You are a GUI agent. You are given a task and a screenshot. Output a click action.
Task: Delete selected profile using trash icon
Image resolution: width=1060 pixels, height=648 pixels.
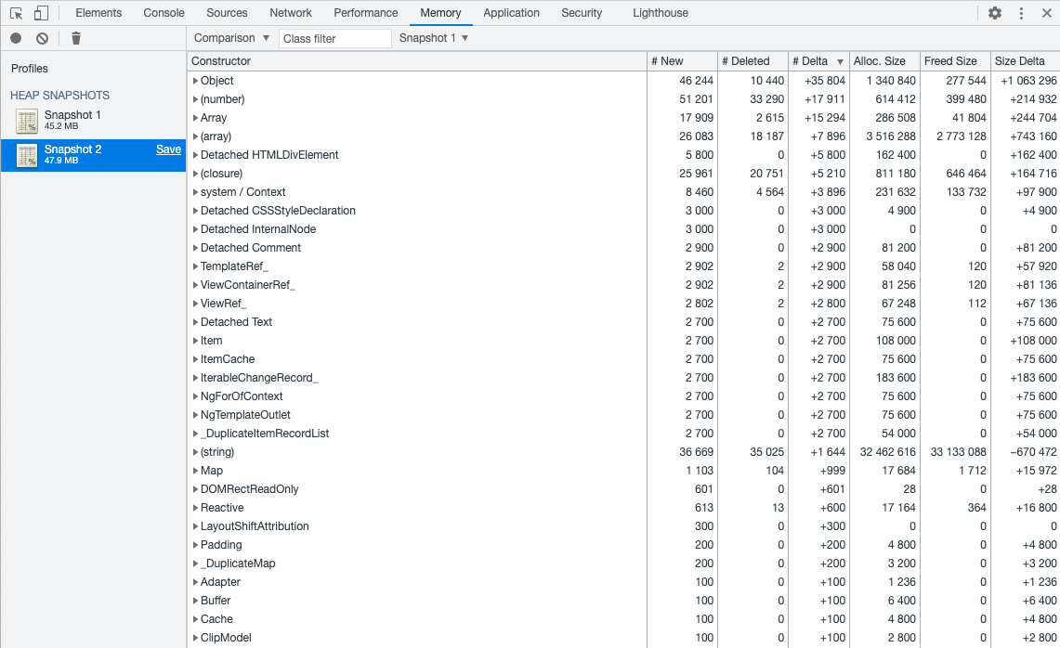click(x=76, y=38)
